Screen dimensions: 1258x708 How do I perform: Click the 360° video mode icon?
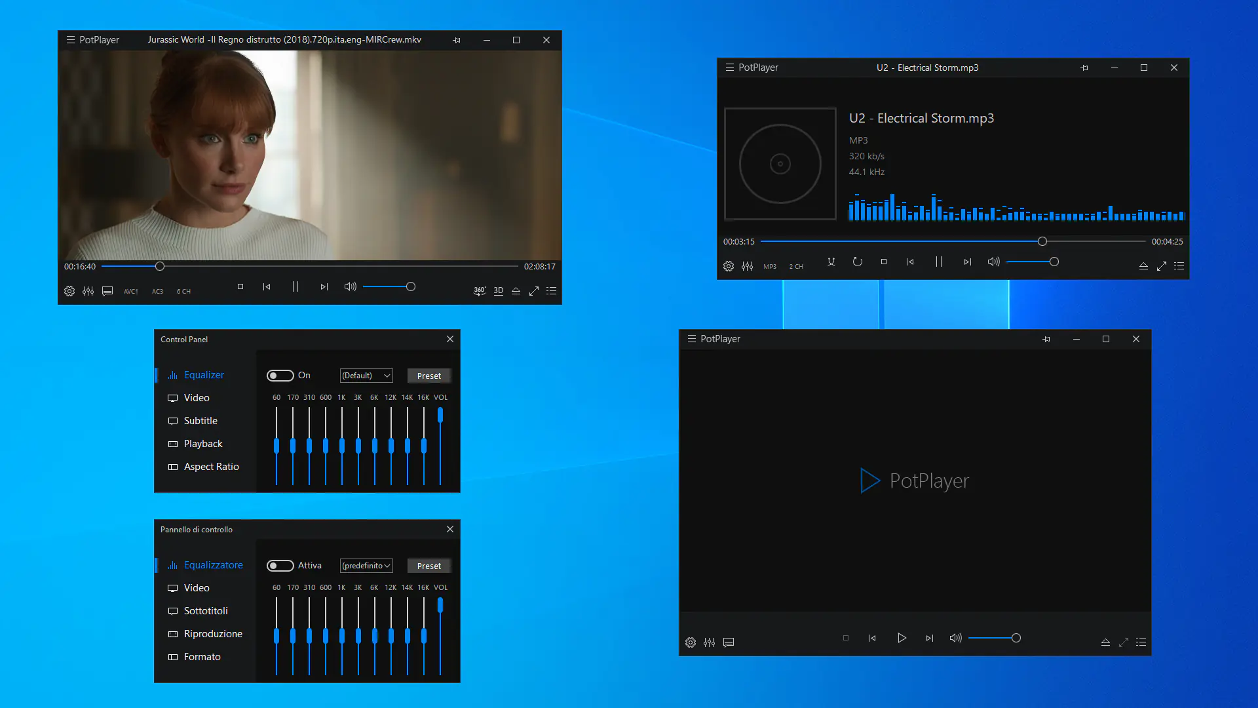pyautogui.click(x=480, y=290)
